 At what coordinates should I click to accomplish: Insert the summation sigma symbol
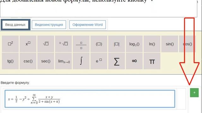pyautogui.click(x=116, y=61)
